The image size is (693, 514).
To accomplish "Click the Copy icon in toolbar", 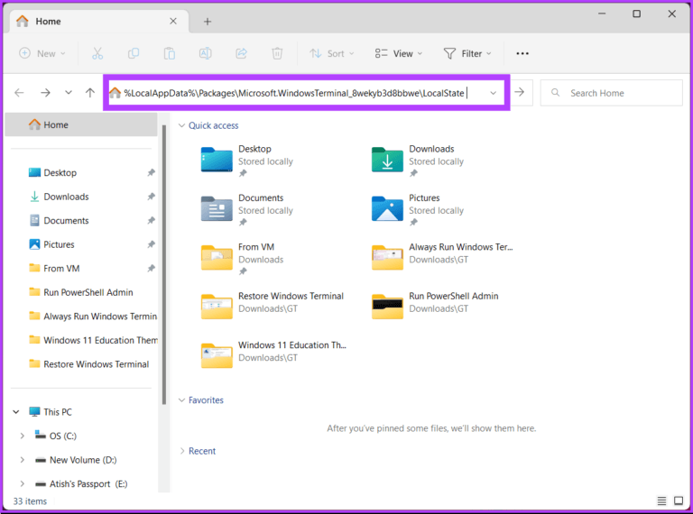I will coord(133,53).
